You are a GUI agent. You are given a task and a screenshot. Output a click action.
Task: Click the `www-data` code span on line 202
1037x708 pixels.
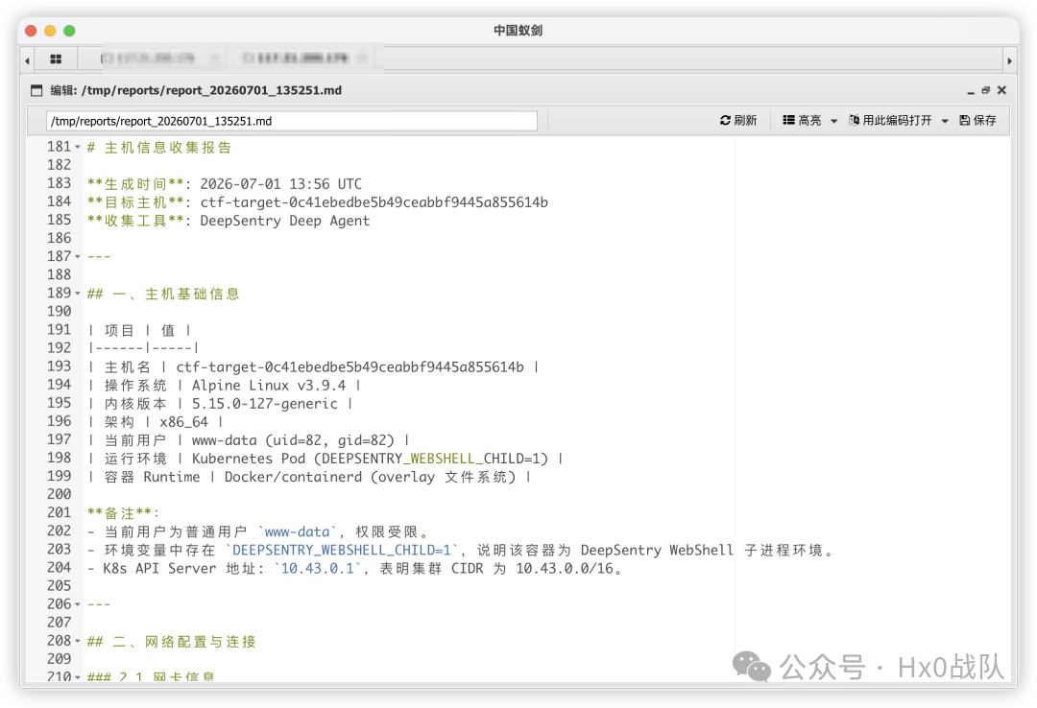point(297,532)
